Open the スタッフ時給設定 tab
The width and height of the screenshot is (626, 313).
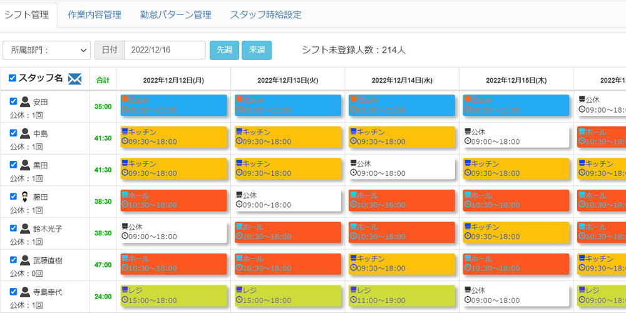point(266,15)
